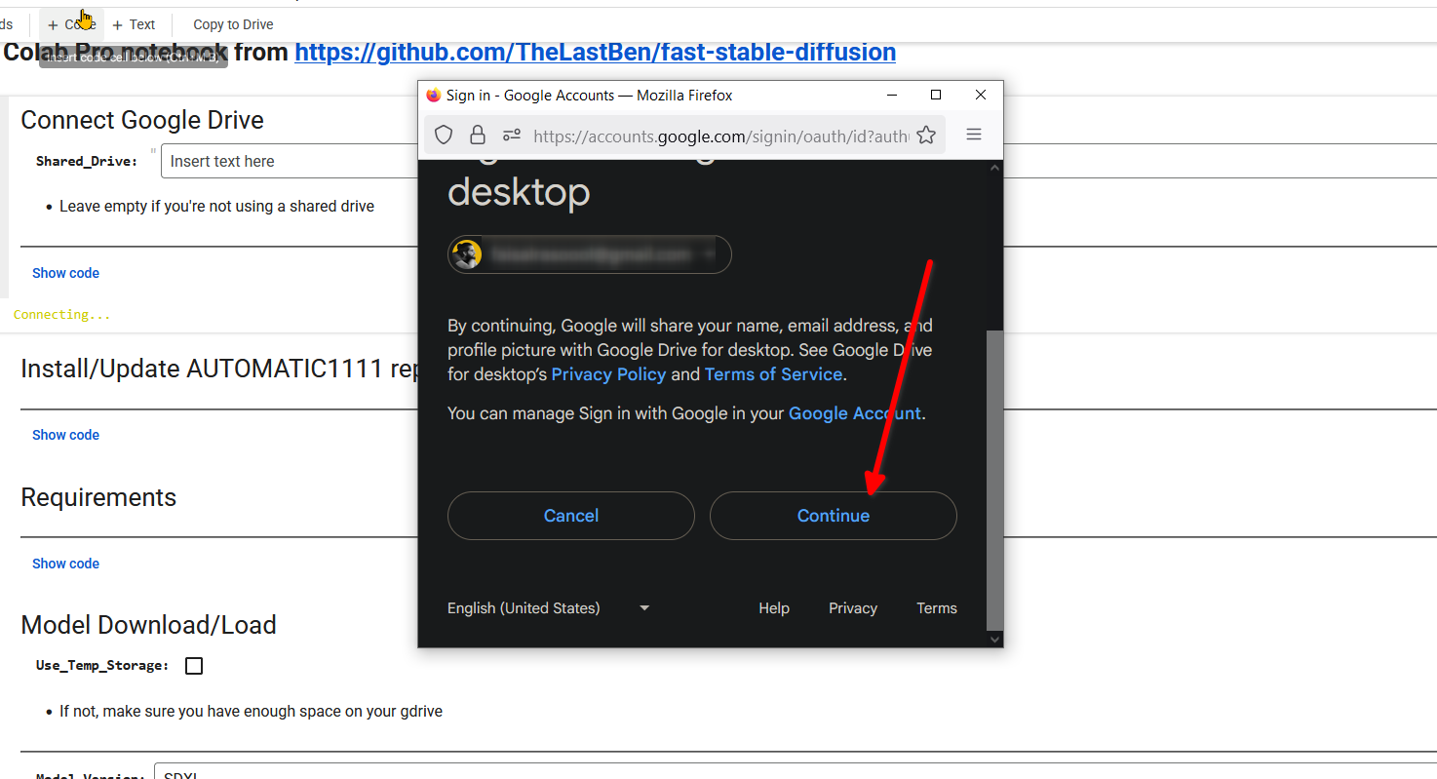Close the Google Accounts sign-in window
Viewport: 1437px width, 779px height.
click(x=981, y=95)
